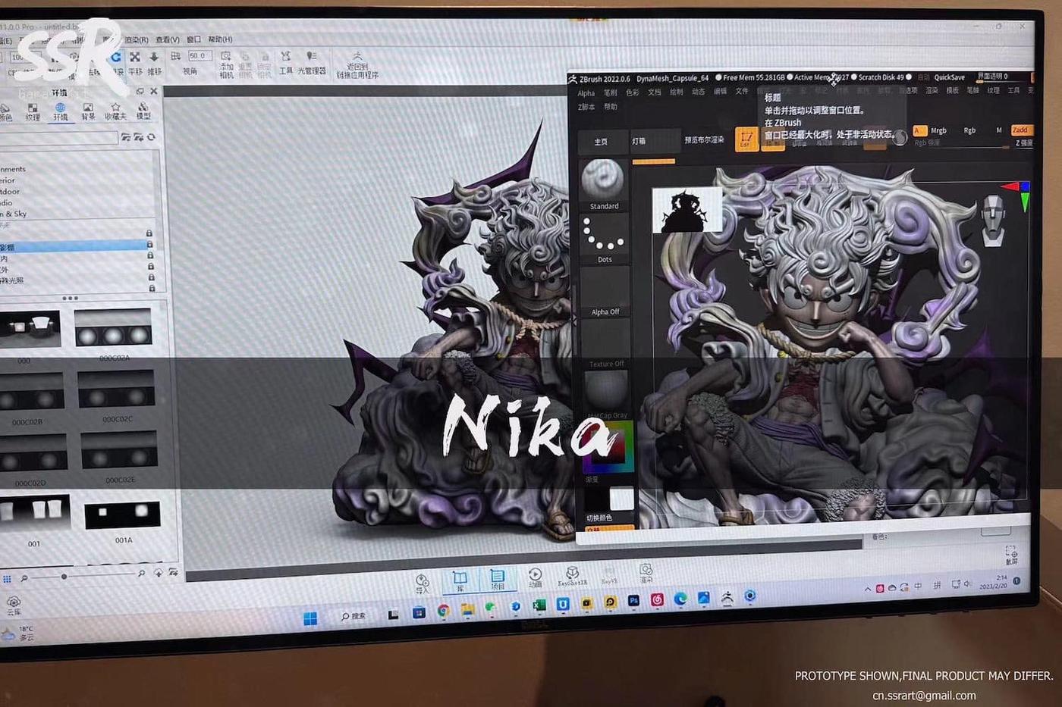Viewport: 1062px width, 707px height.
Task: Select the Dolly (推移) tool in KeyShot
Action: (x=154, y=63)
